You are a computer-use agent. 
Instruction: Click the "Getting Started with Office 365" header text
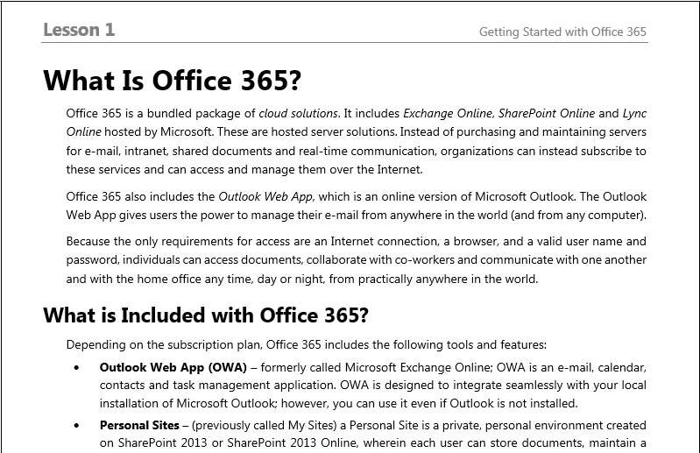(x=562, y=32)
